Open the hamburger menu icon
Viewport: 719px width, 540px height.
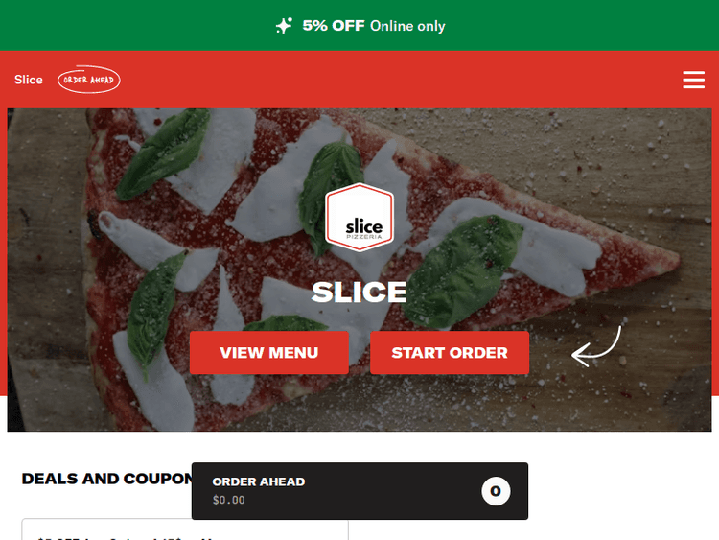coord(693,80)
